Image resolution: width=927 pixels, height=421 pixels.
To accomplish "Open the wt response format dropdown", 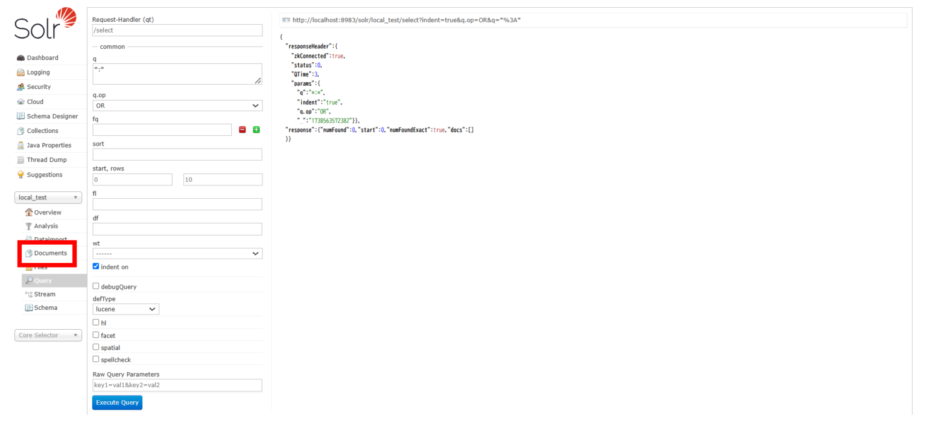I will (x=177, y=254).
